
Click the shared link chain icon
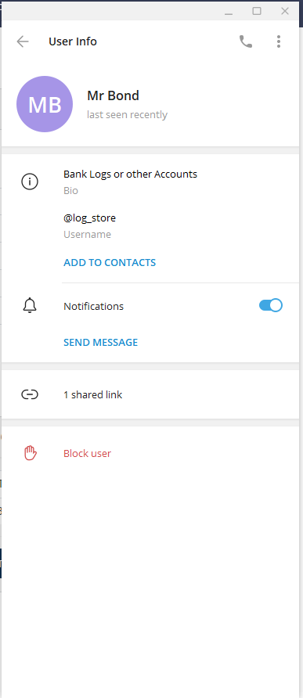point(30,394)
